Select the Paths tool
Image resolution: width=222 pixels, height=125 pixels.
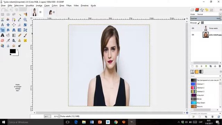pos(14,19)
